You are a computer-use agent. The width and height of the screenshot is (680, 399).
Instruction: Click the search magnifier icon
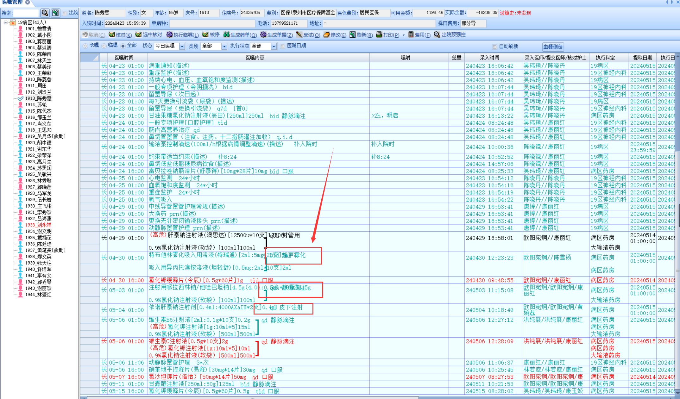(x=45, y=13)
